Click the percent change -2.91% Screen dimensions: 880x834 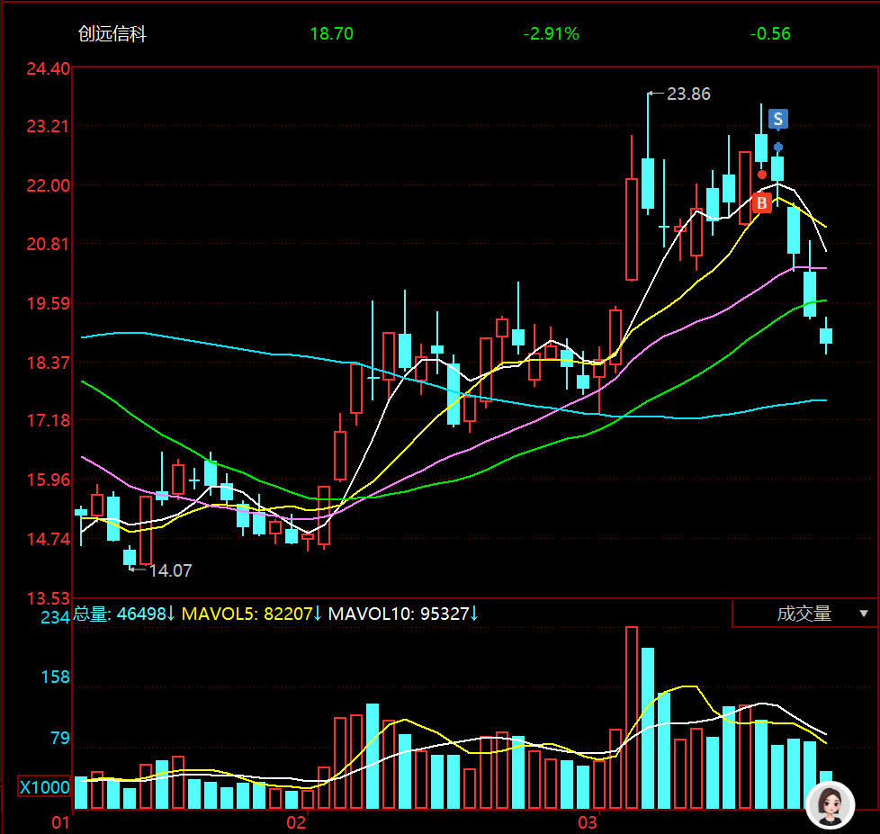[551, 33]
